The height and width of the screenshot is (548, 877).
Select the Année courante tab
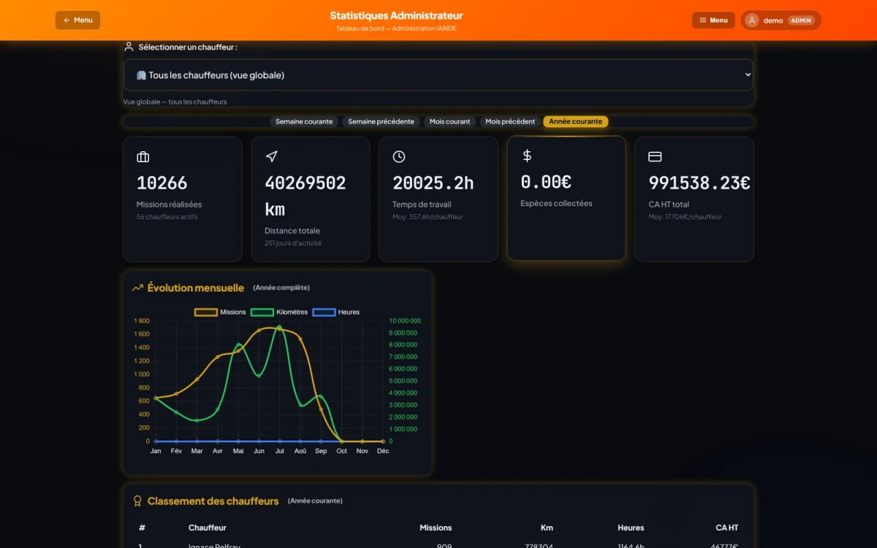(576, 121)
